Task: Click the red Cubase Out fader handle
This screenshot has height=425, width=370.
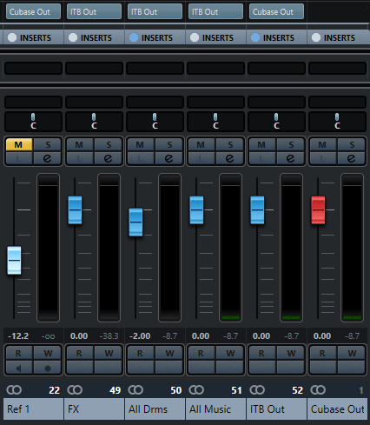Action: coord(318,209)
